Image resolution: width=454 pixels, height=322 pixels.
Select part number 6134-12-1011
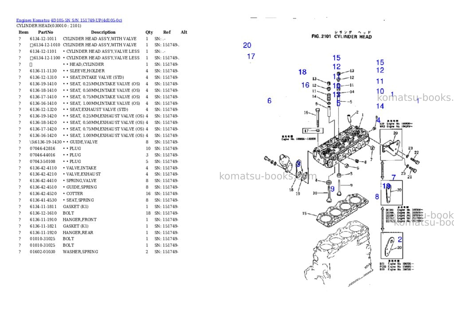pos(43,39)
